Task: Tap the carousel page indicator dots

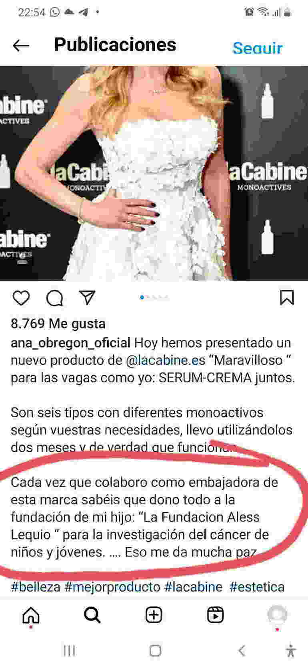Action: tap(154, 297)
